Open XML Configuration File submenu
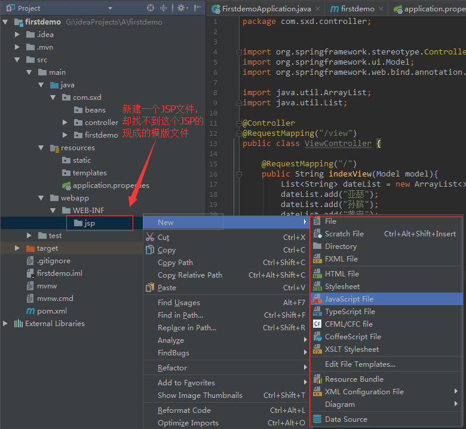This screenshot has width=466, height=429. click(387, 391)
